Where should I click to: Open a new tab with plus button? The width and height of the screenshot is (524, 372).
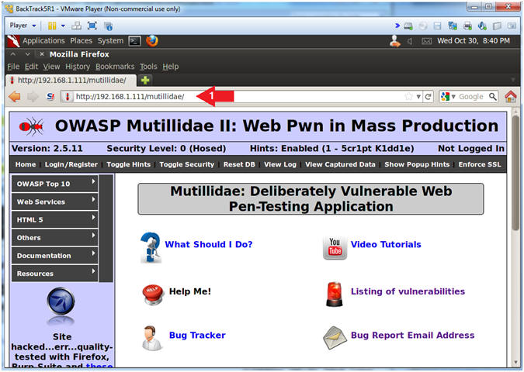coord(145,80)
